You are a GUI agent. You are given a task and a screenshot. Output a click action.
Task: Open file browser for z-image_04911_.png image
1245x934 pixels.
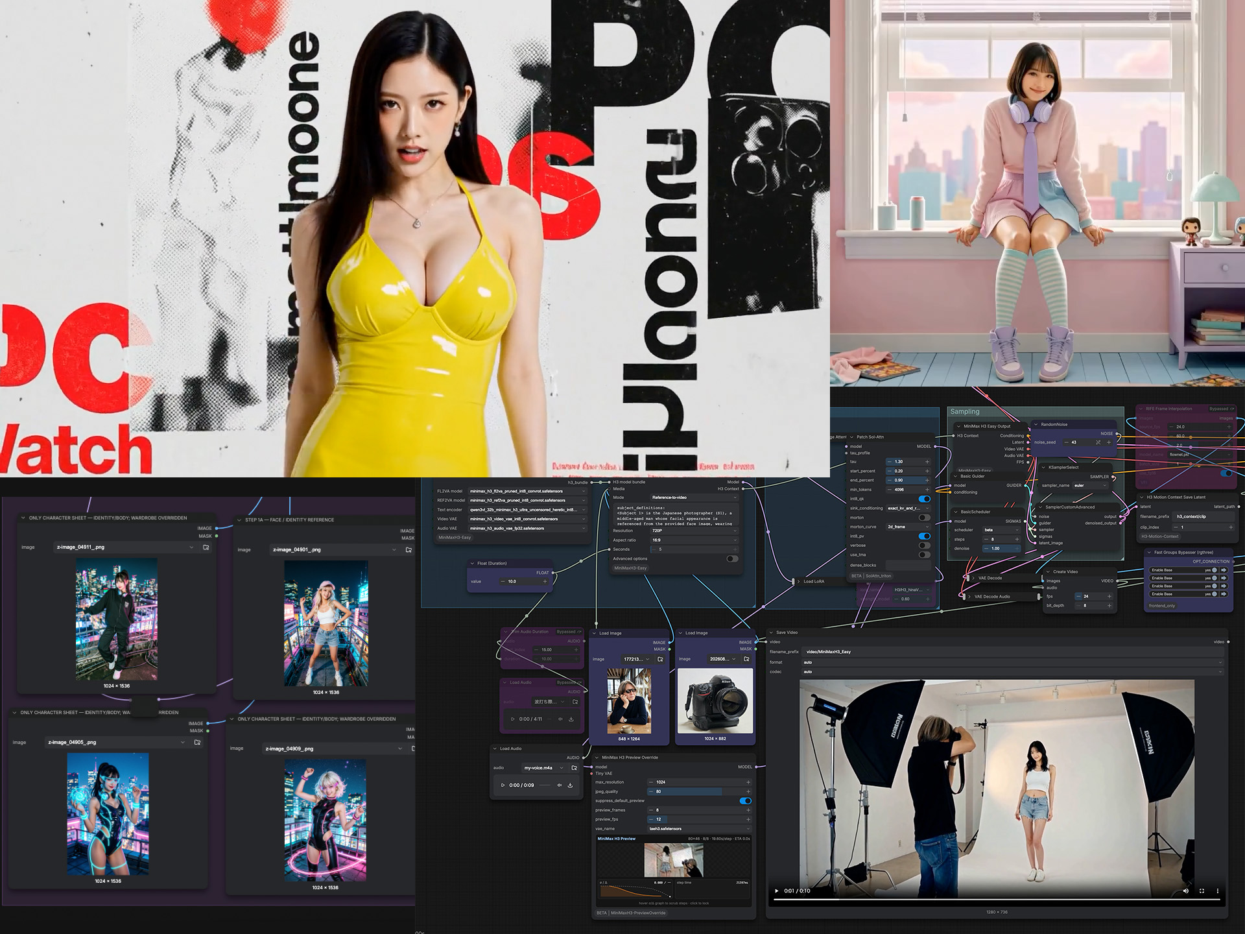tap(206, 547)
